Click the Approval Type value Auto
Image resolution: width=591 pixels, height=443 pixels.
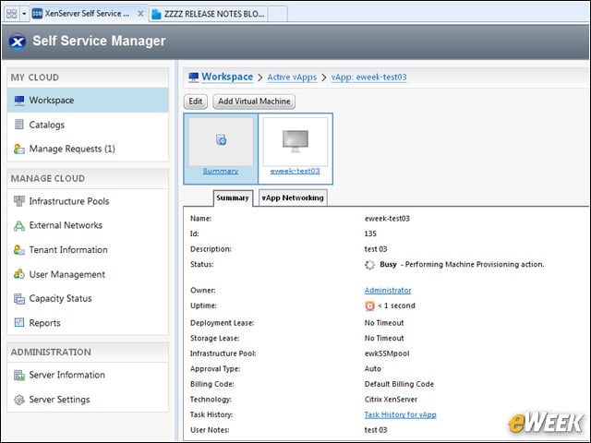point(373,369)
